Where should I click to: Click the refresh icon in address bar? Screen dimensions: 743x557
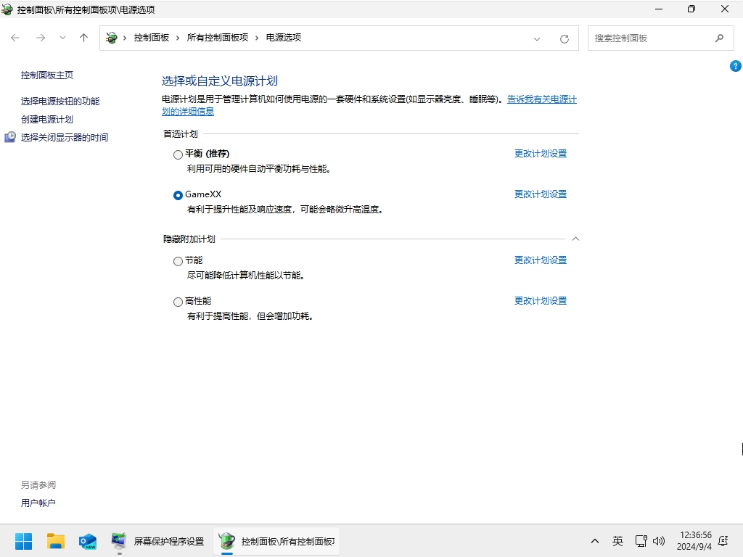click(x=564, y=38)
